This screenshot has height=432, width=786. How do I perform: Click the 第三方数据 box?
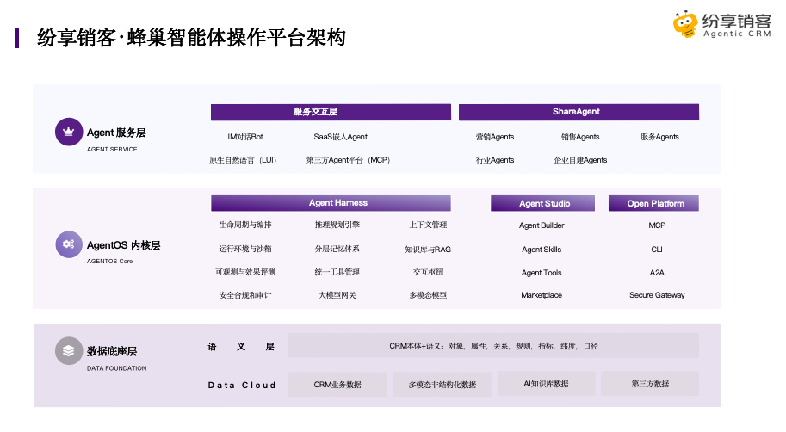tap(650, 384)
